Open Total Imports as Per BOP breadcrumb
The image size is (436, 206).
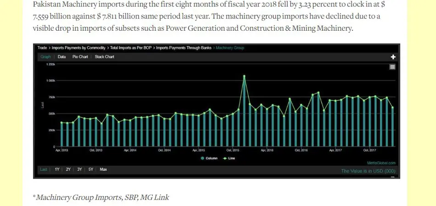click(x=131, y=48)
